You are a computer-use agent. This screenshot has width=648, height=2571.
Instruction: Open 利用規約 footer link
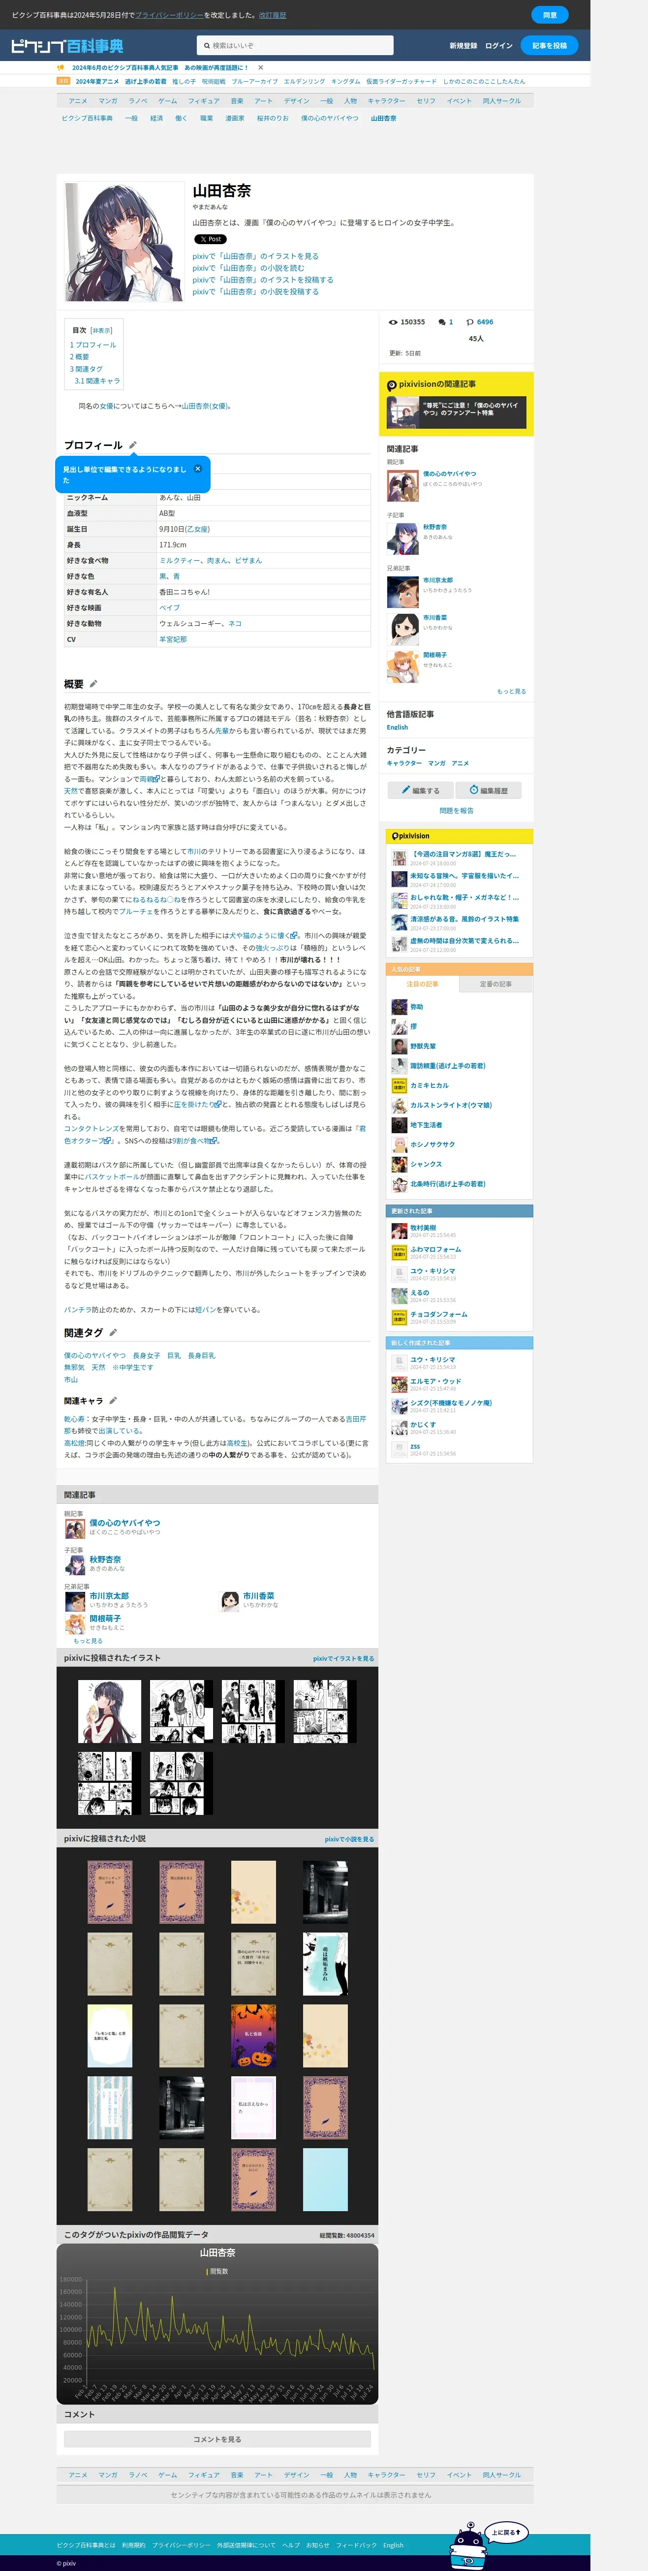(134, 2545)
